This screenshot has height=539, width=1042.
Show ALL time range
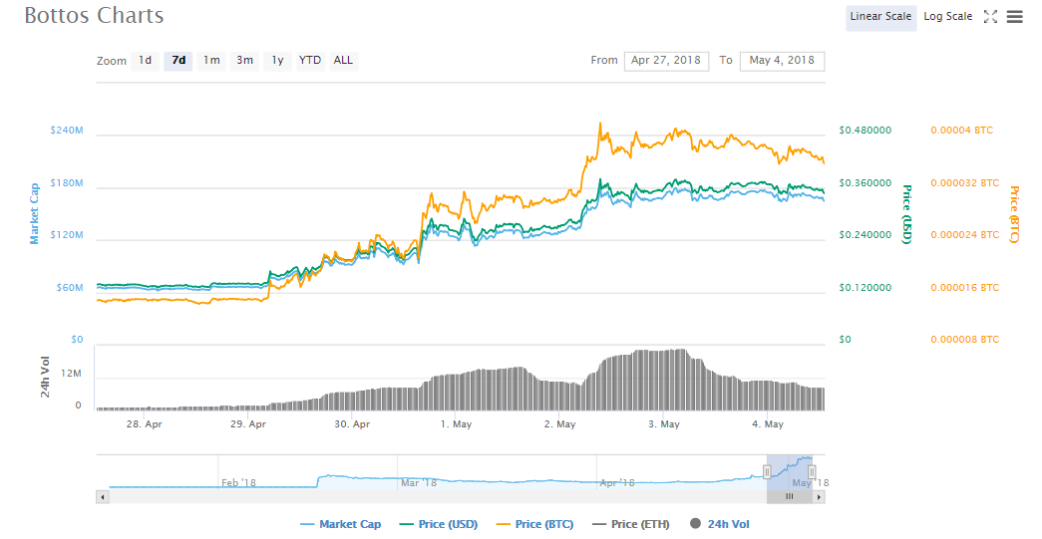tap(343, 61)
